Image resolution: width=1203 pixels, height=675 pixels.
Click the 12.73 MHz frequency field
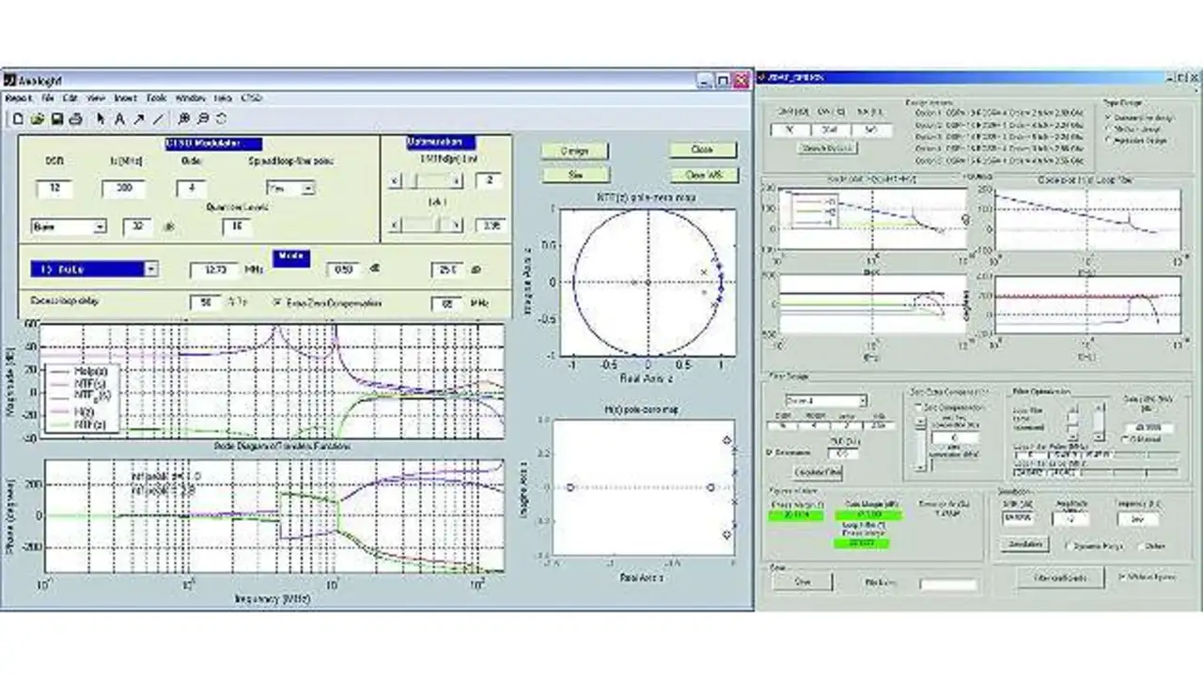[215, 270]
